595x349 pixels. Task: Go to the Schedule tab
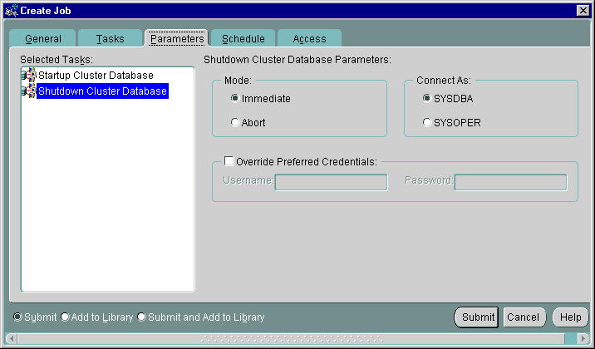(x=243, y=39)
